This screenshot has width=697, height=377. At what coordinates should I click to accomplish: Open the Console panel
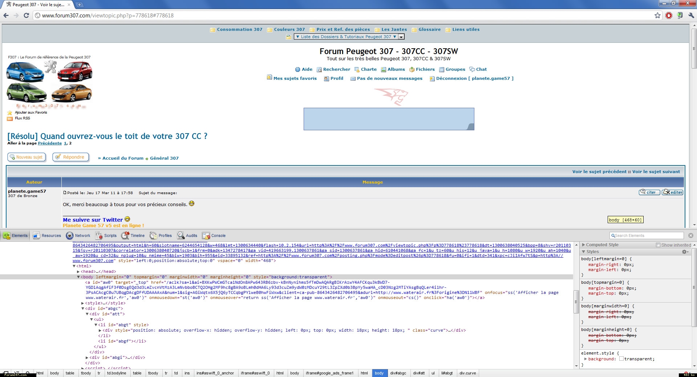214,235
